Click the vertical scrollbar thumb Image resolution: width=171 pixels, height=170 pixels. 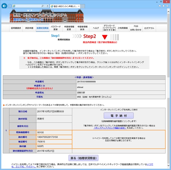point(168,45)
